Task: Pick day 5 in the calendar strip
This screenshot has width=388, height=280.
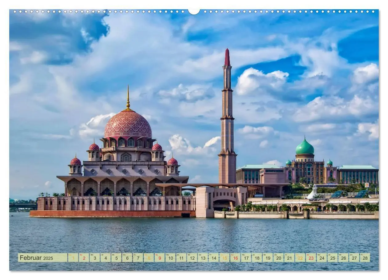Action: [116, 257]
